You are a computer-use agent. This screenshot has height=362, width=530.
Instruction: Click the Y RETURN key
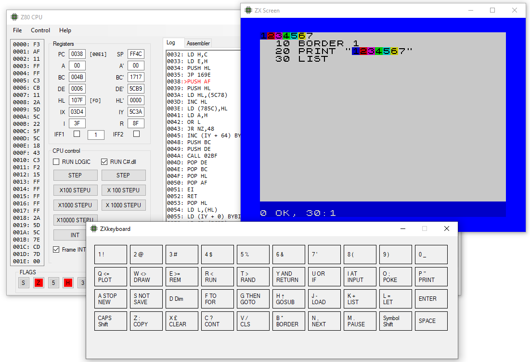point(289,277)
